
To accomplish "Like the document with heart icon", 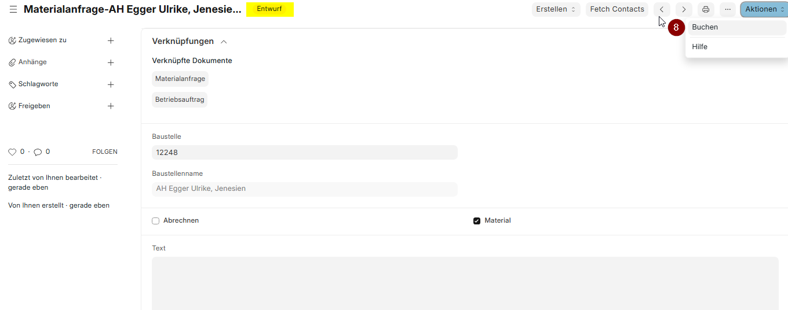I will (12, 152).
